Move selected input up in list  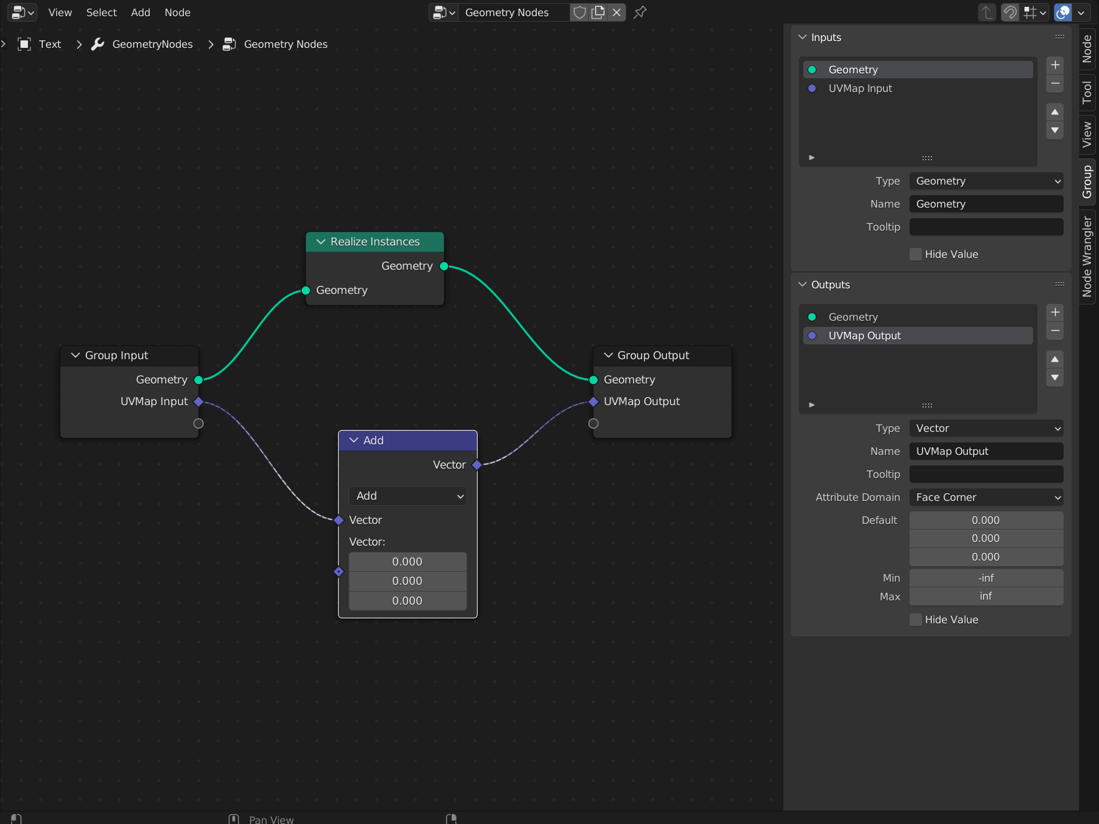1055,112
